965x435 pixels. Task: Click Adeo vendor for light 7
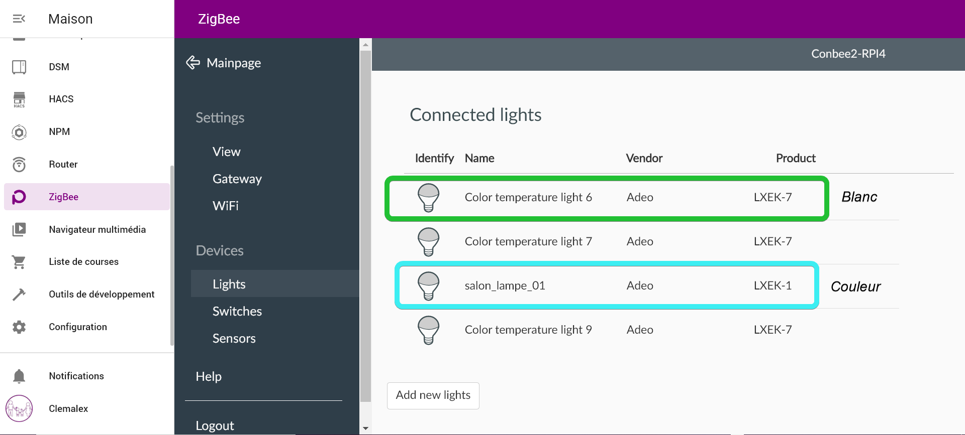click(x=640, y=241)
